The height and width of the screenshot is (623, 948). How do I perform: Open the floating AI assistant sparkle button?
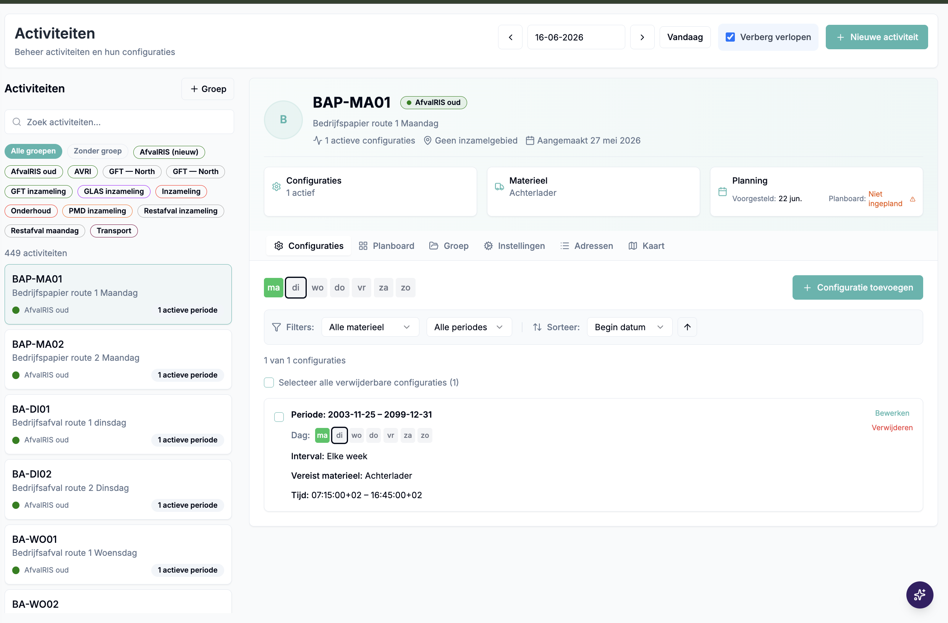920,595
